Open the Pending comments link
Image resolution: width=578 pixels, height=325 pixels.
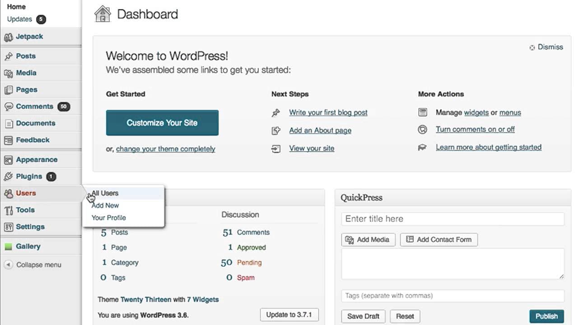[x=249, y=263]
